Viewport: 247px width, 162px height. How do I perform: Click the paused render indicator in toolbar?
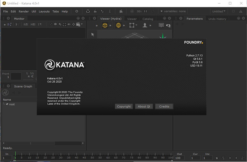coord(145,12)
